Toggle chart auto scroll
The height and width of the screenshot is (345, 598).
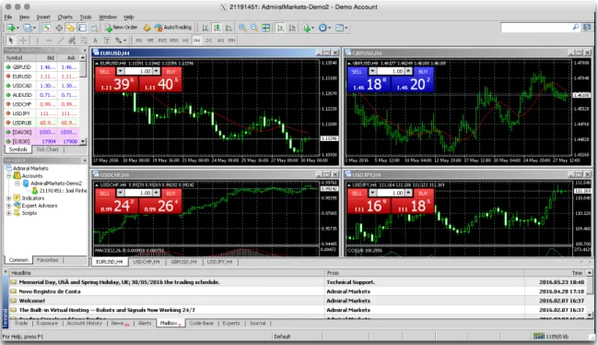tap(280, 28)
